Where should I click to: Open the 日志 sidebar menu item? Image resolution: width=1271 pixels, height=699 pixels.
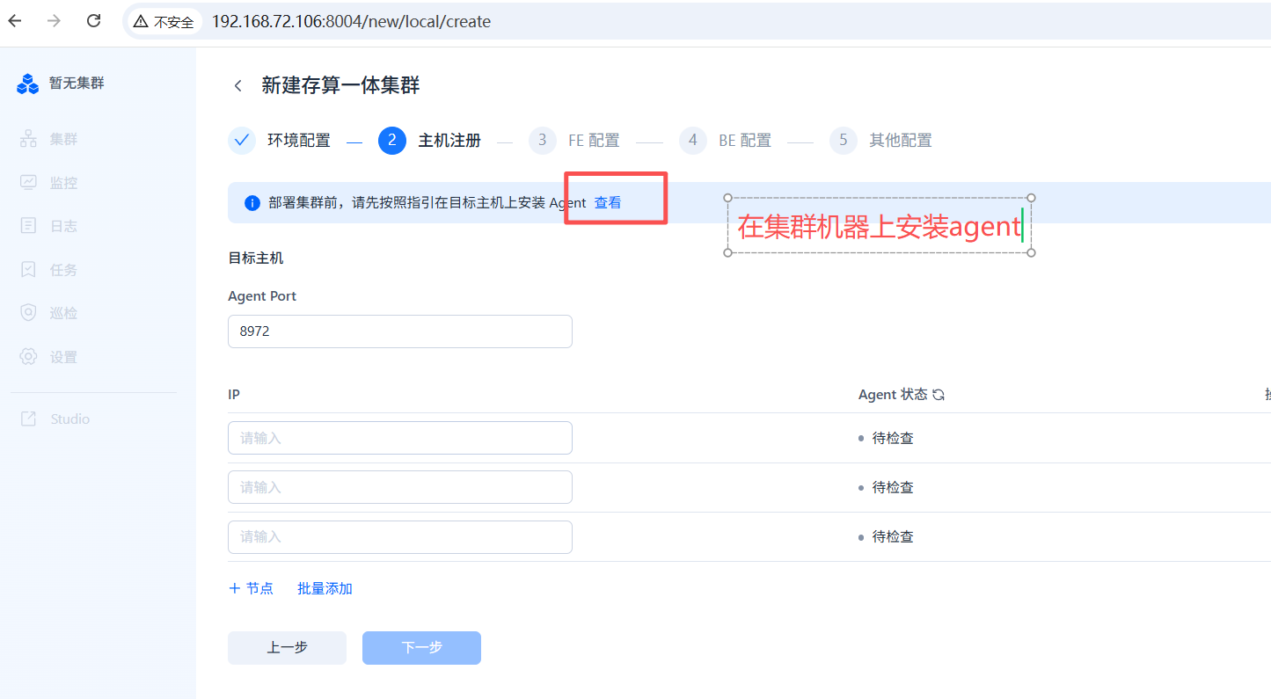(x=63, y=226)
